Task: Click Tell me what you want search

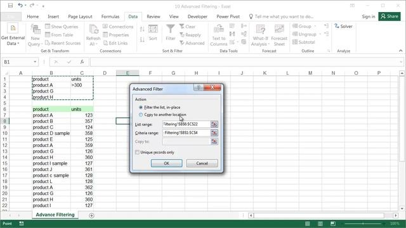Action: tap(281, 16)
